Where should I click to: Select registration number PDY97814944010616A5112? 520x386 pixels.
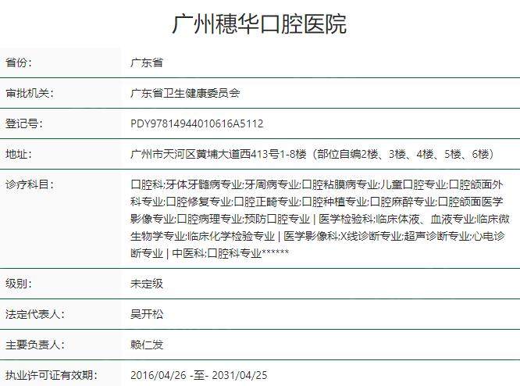[197, 123]
